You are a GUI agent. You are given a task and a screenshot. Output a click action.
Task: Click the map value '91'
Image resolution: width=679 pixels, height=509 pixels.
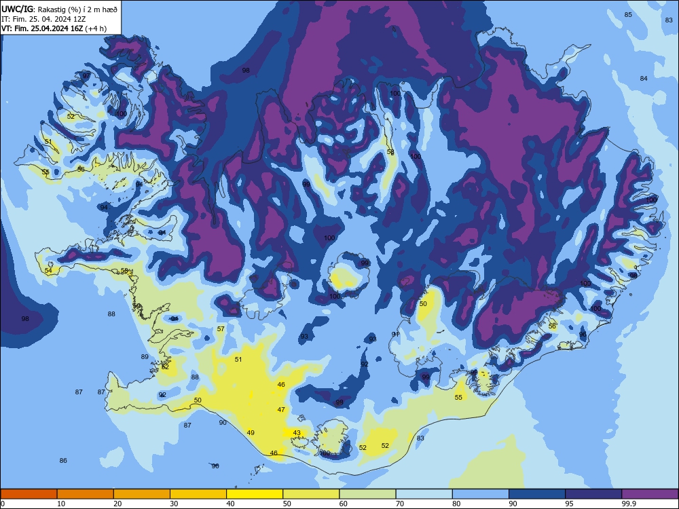[x=395, y=334]
